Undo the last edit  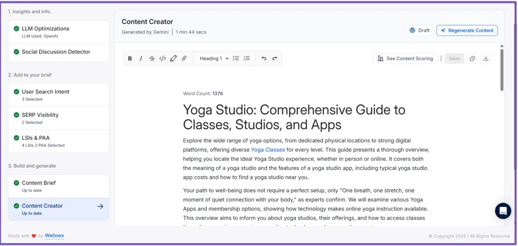(x=264, y=58)
